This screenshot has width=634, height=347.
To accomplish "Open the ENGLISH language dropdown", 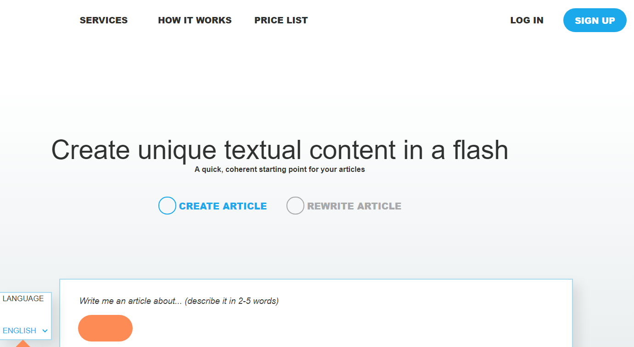I will pyautogui.click(x=20, y=330).
